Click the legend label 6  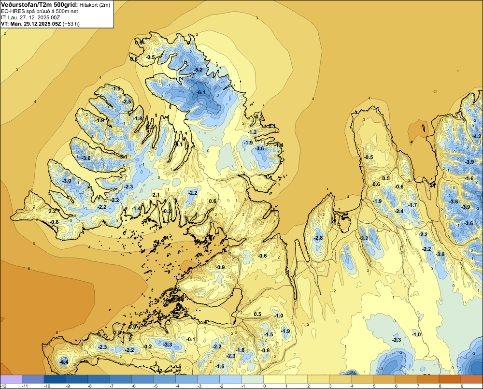[x=396, y=386]
